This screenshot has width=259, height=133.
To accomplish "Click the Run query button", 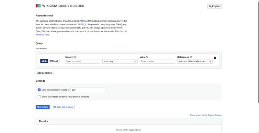I will pos(43,107).
